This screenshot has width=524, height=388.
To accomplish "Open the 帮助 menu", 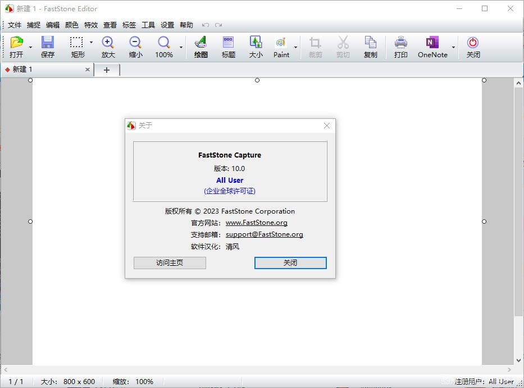I will coord(186,25).
